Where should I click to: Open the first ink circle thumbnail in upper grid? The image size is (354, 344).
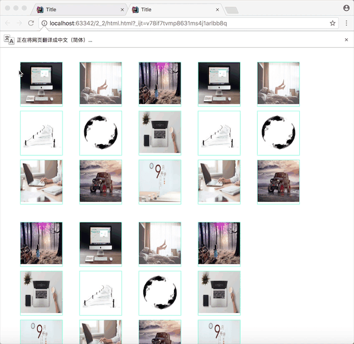[x=100, y=132]
